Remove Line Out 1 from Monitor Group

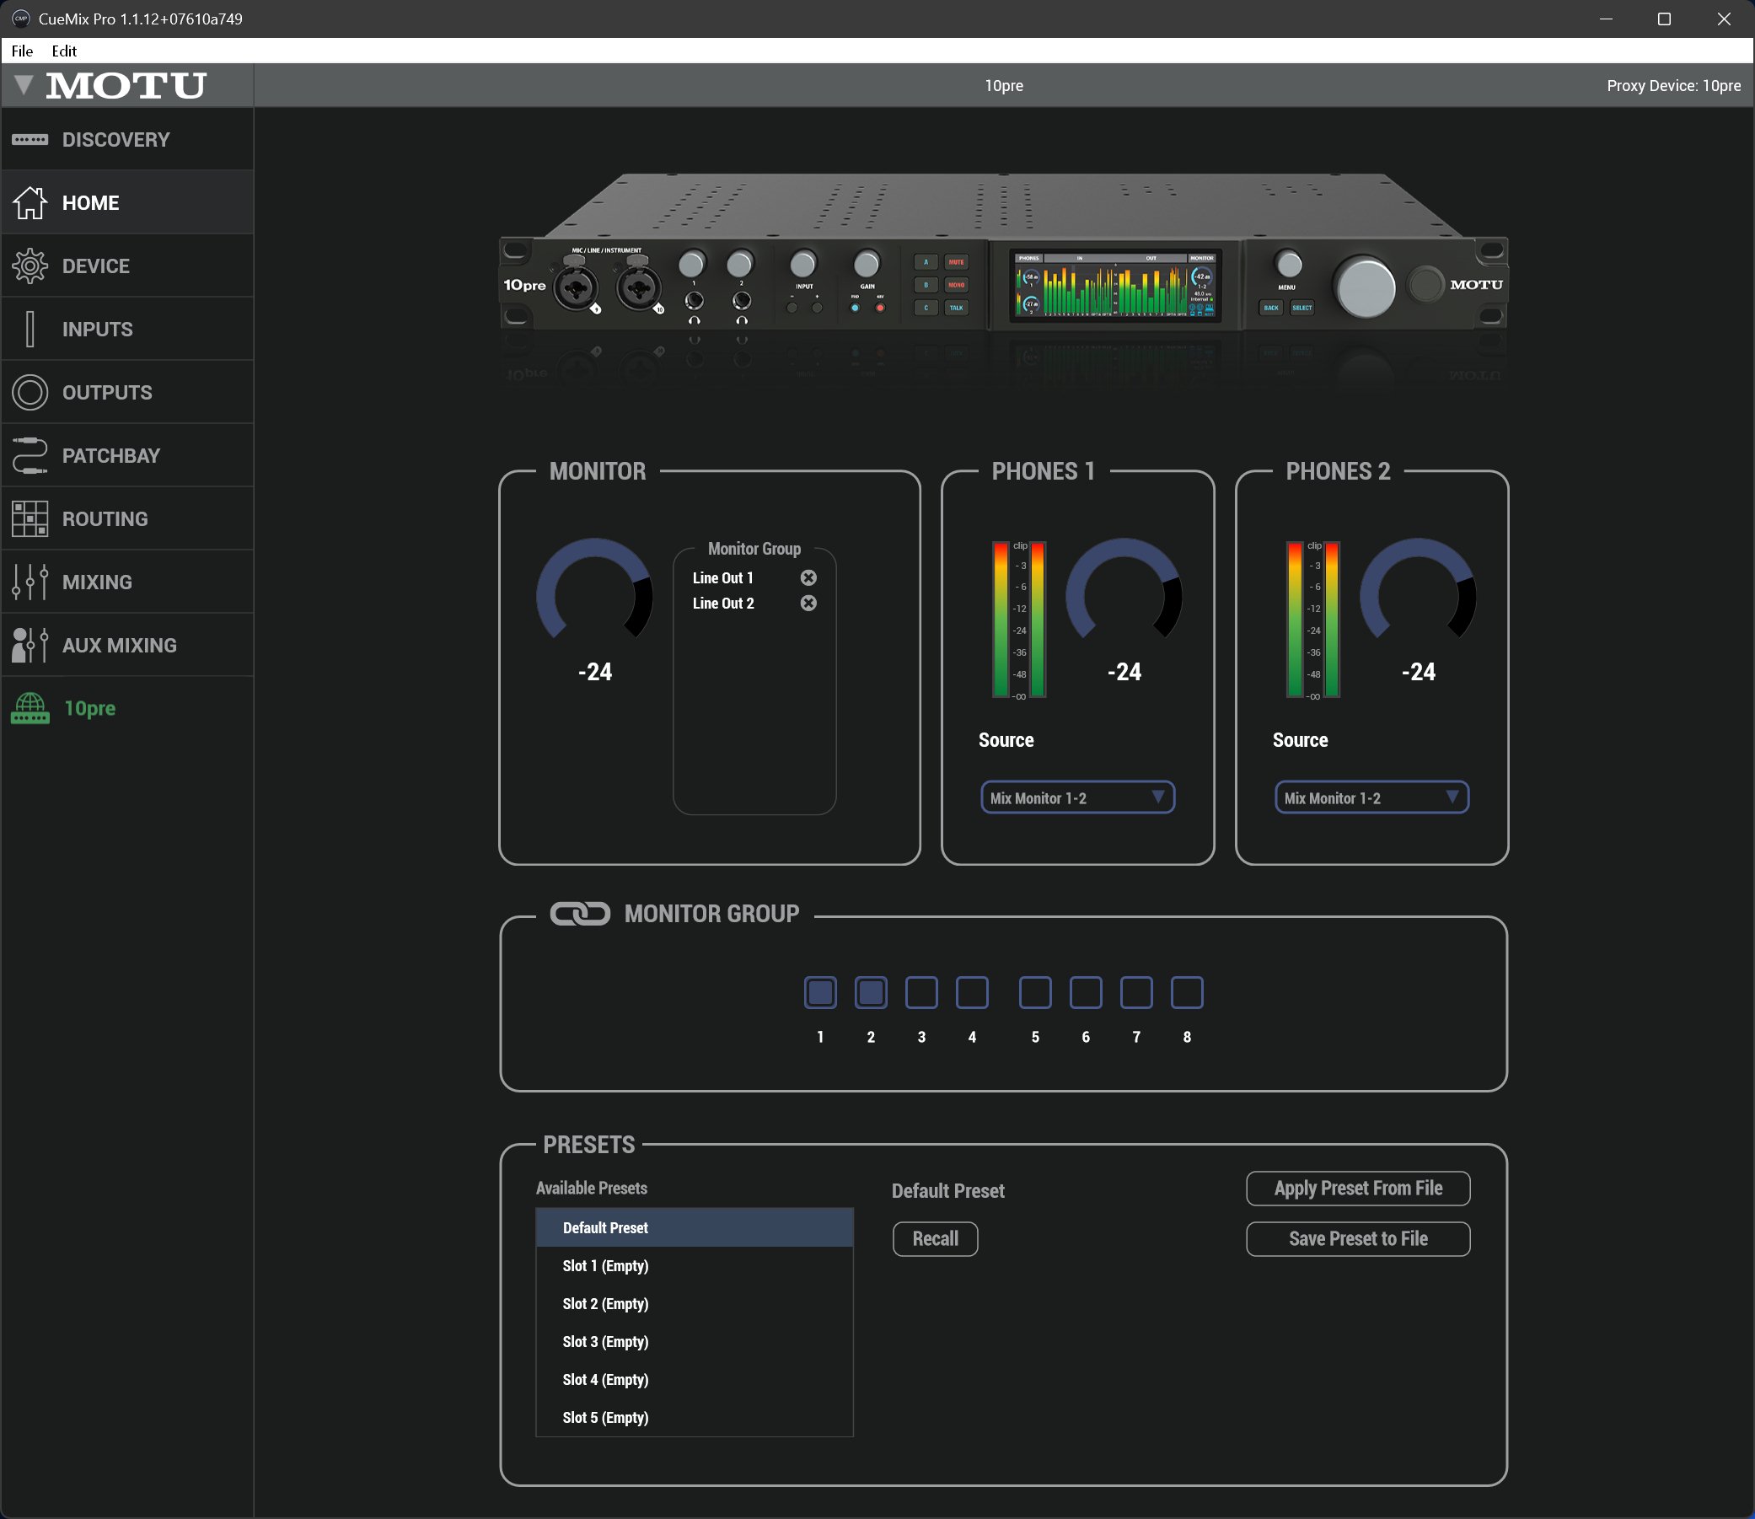point(808,577)
